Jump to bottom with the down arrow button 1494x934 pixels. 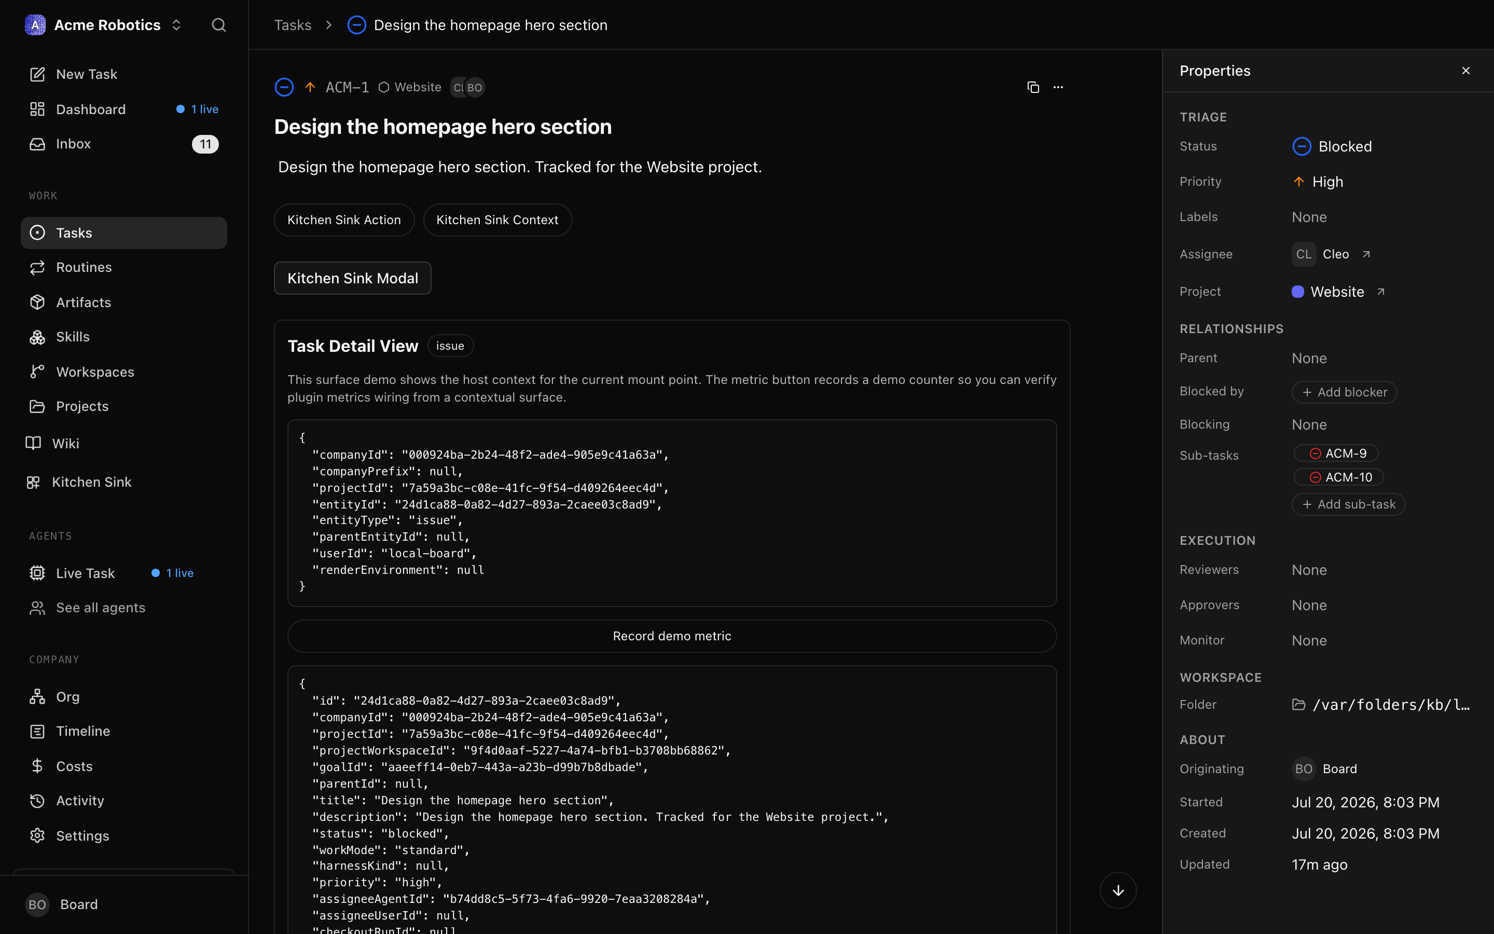[1118, 890]
